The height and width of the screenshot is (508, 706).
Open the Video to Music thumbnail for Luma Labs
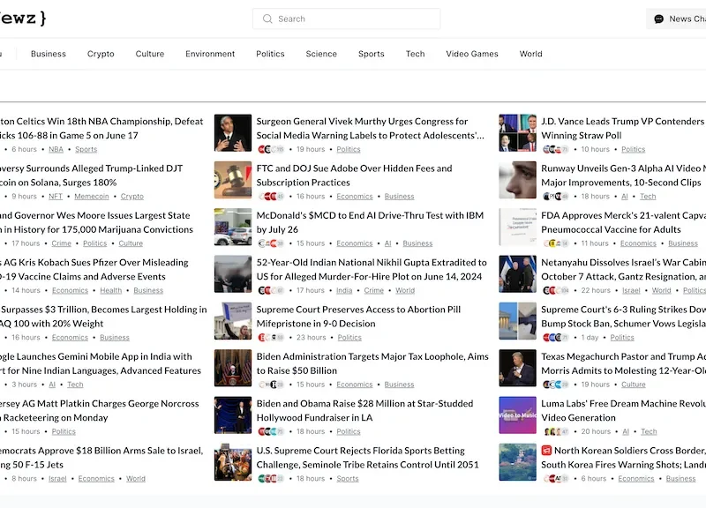pos(517,415)
